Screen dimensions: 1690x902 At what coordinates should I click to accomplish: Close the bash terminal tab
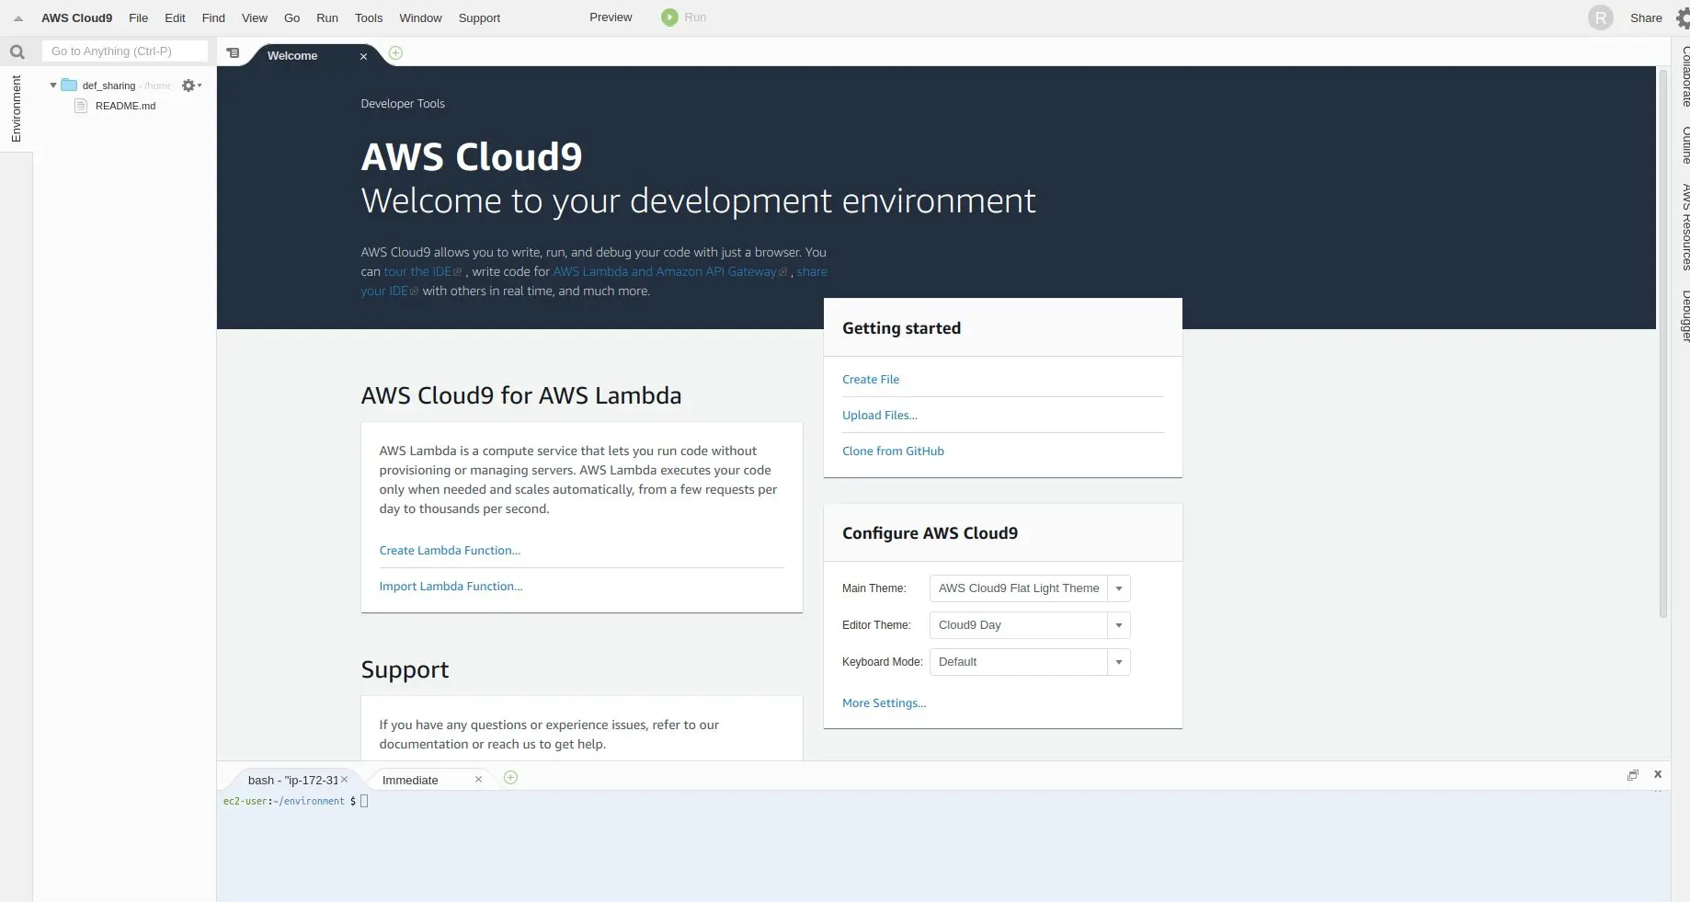(x=345, y=780)
